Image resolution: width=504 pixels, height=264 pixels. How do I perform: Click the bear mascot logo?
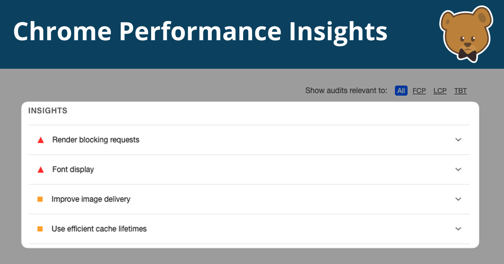466,34
